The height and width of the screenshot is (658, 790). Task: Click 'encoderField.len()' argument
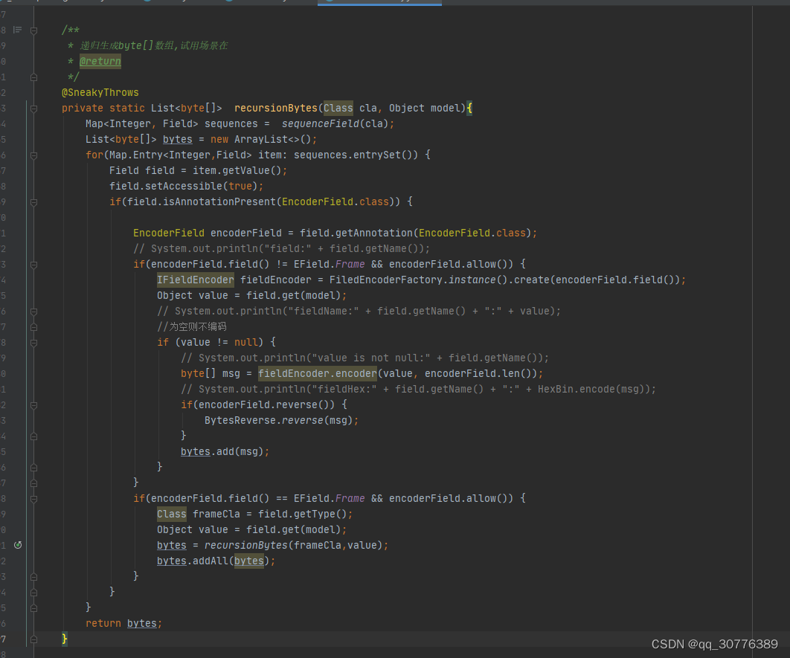(481, 373)
